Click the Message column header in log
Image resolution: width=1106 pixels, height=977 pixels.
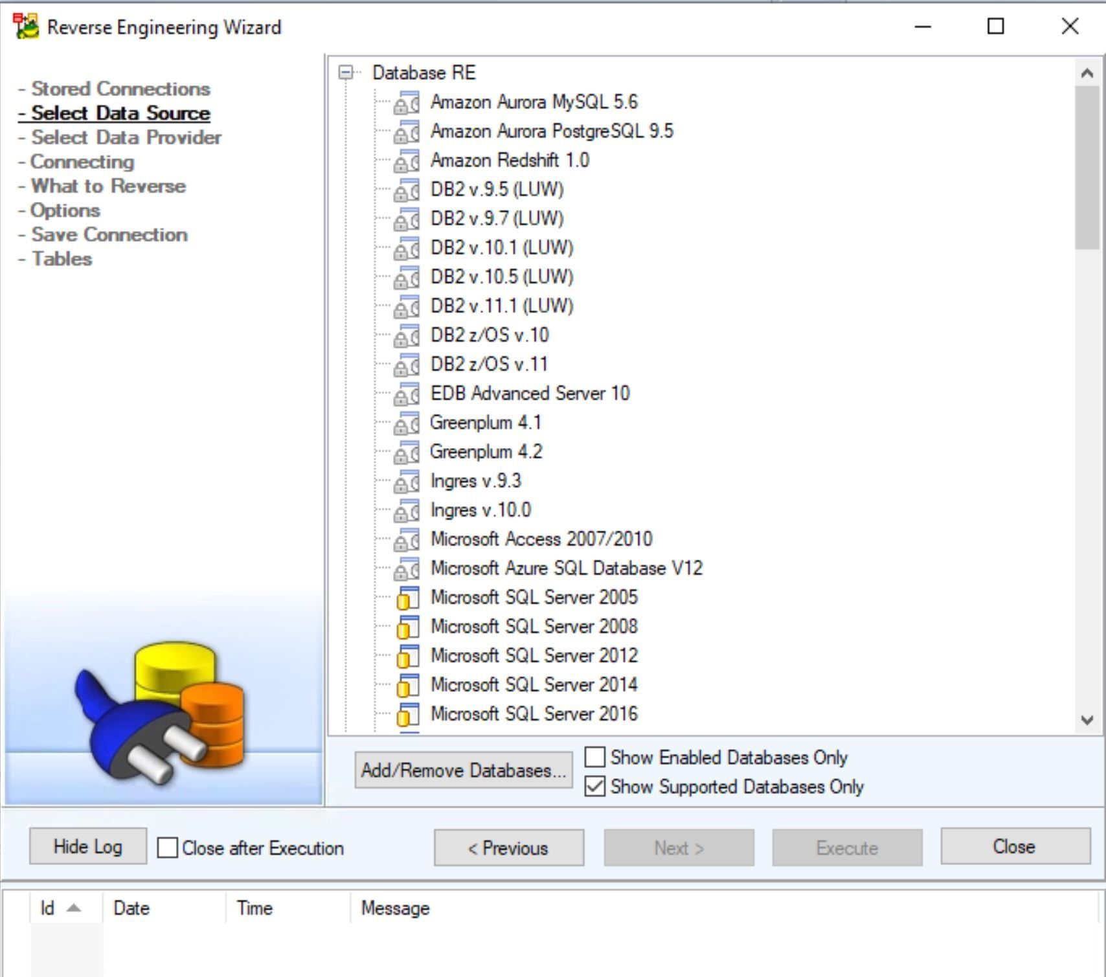724,908
